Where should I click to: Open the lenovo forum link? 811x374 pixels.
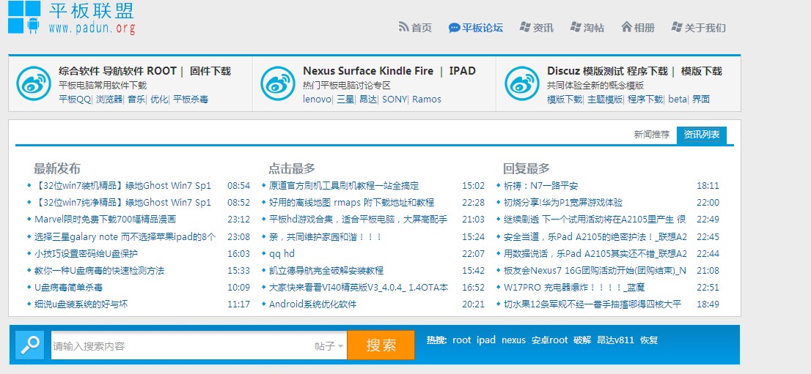coord(317,100)
